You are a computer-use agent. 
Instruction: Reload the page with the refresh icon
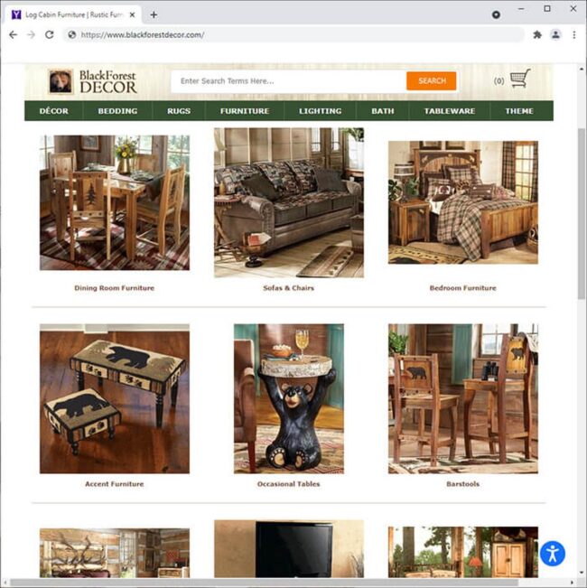49,35
